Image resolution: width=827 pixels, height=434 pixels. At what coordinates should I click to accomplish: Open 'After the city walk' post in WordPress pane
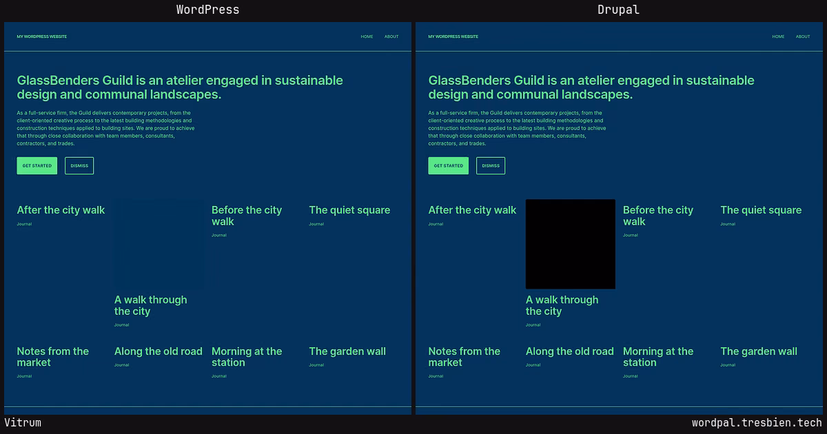click(x=61, y=210)
